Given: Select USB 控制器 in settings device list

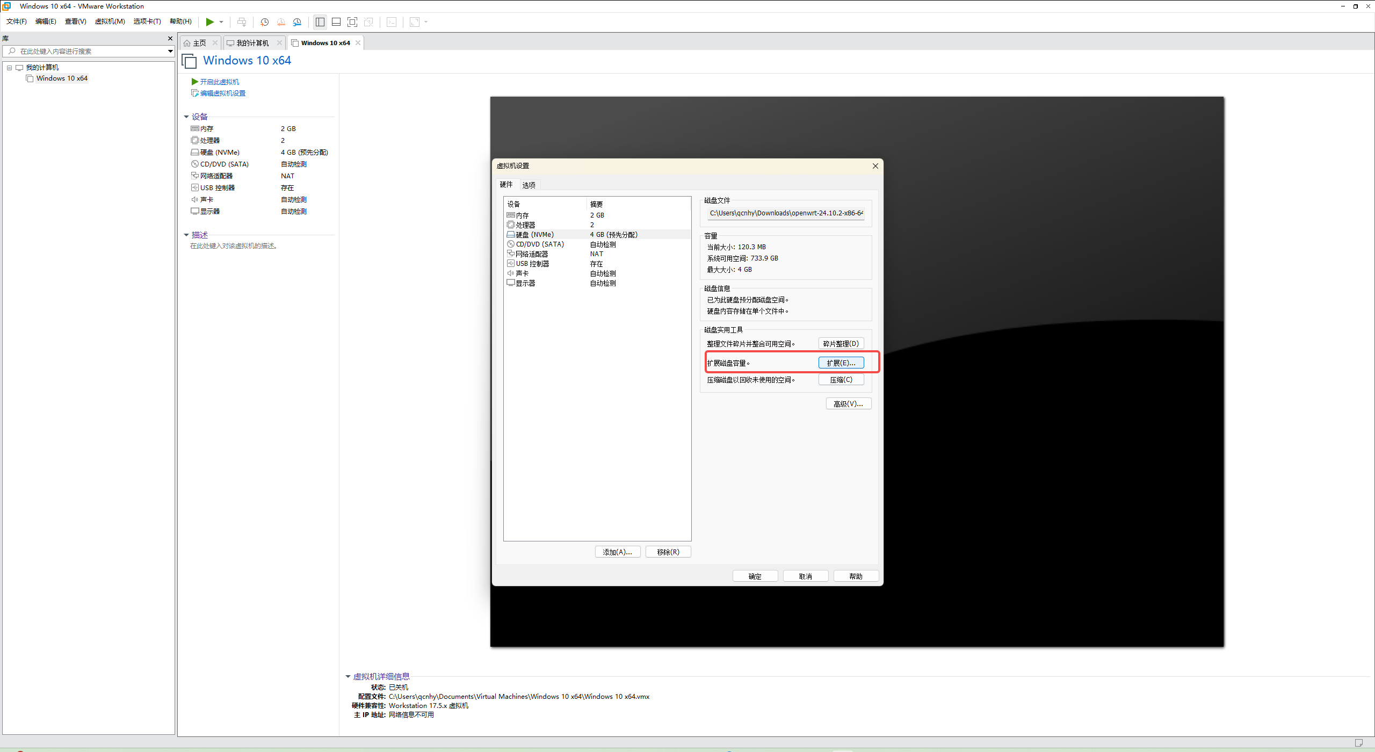Looking at the screenshot, I should click(x=597, y=264).
